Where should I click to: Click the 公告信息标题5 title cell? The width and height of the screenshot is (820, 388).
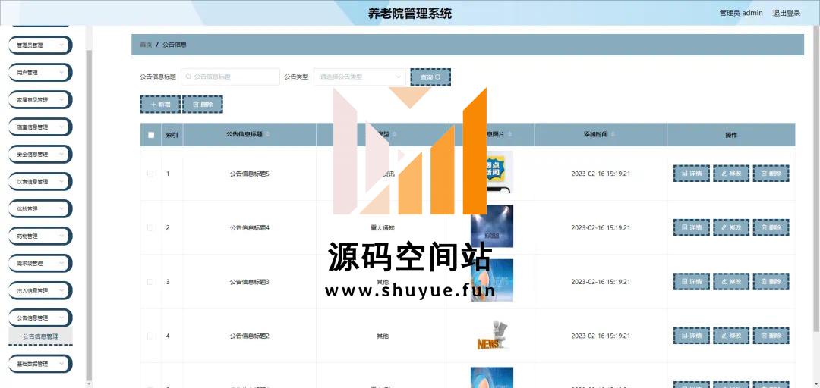click(249, 174)
